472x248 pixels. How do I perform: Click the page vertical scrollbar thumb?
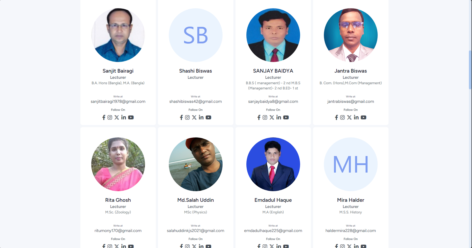470,70
